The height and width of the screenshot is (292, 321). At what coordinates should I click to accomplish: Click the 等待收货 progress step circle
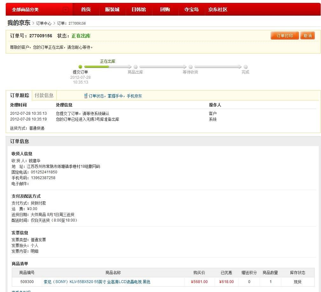pos(190,67)
